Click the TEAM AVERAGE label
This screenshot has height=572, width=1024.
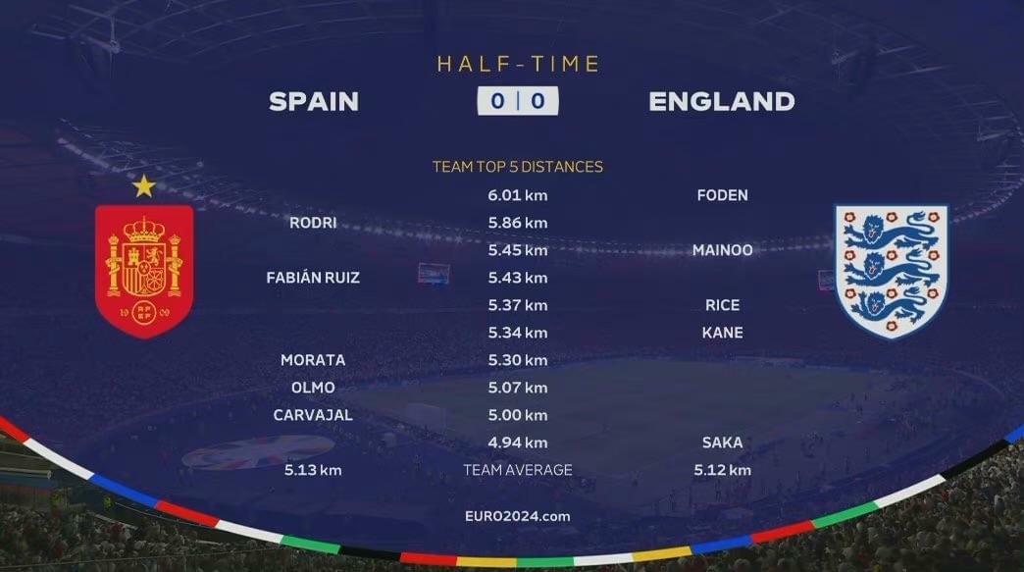(x=518, y=470)
